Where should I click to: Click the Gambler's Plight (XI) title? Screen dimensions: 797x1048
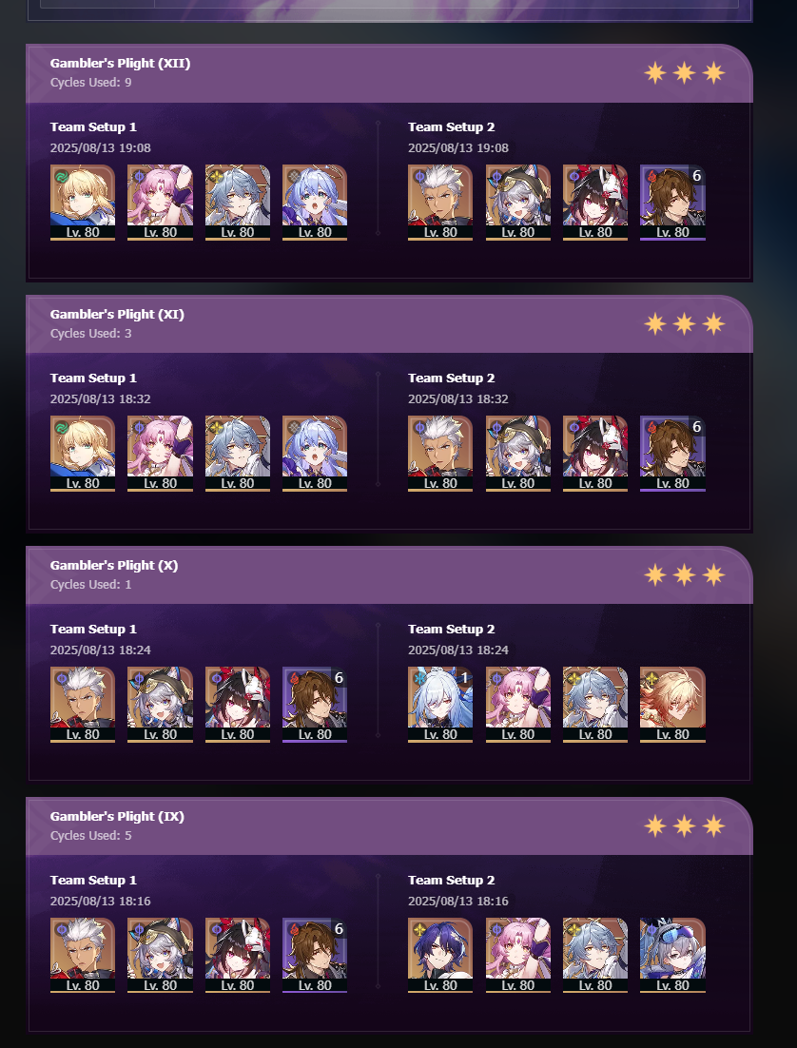click(x=117, y=314)
